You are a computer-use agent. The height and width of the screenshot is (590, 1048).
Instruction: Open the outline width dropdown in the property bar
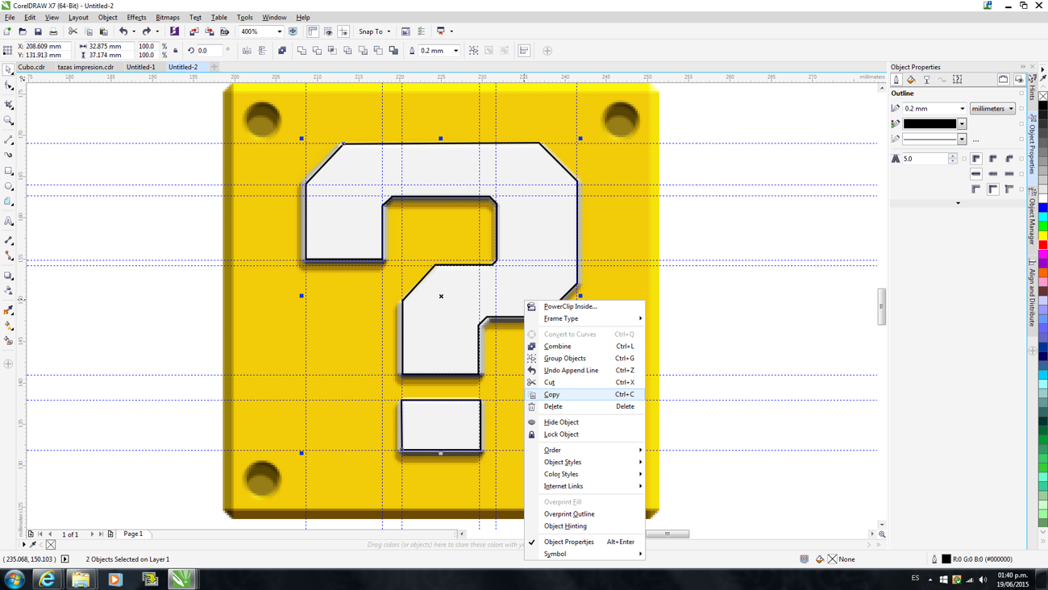coord(455,51)
